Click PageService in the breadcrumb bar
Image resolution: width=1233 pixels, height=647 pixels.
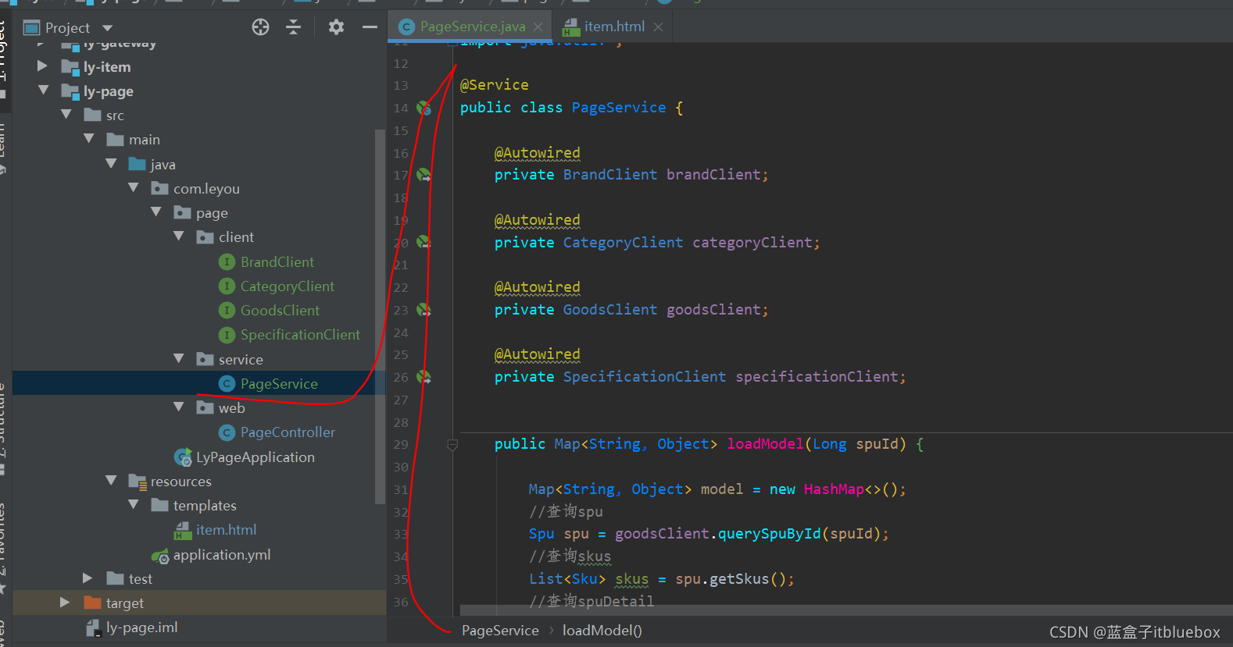(500, 631)
